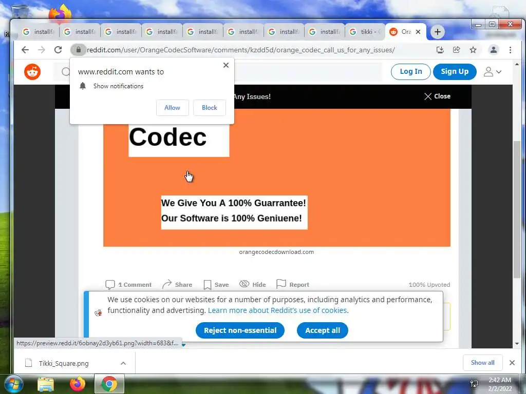Screen dimensions: 526x394
Task: Save the post with bookmark icon
Action: [216, 284]
